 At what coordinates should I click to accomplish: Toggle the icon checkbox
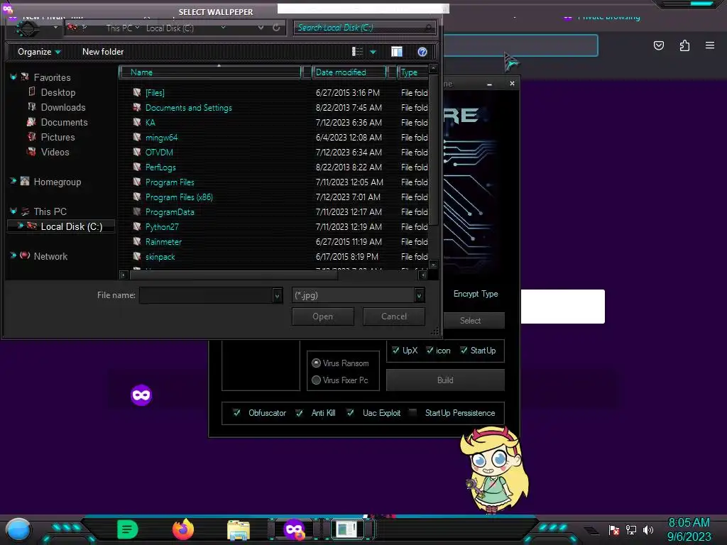coord(430,351)
